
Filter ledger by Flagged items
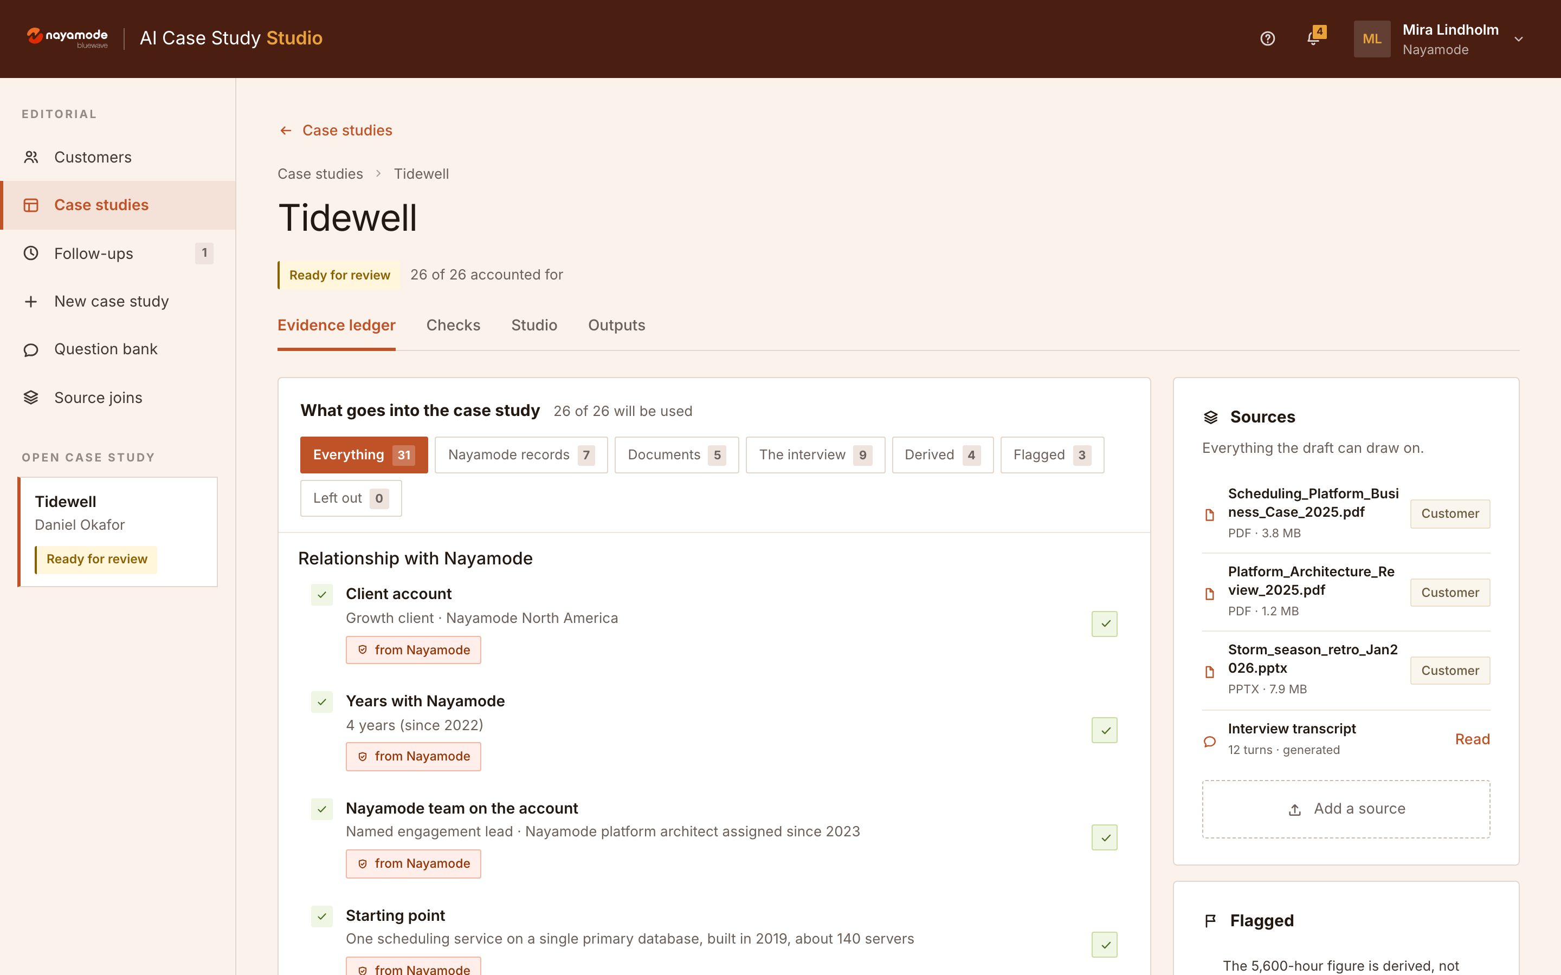point(1052,454)
